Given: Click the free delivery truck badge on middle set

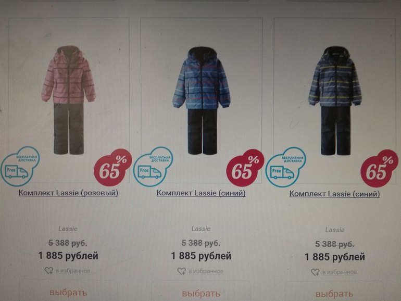Looking at the screenshot, I should click(x=153, y=167).
